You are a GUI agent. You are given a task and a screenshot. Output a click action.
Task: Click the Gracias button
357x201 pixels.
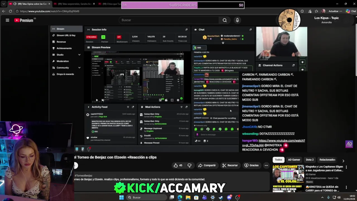pos(252,165)
